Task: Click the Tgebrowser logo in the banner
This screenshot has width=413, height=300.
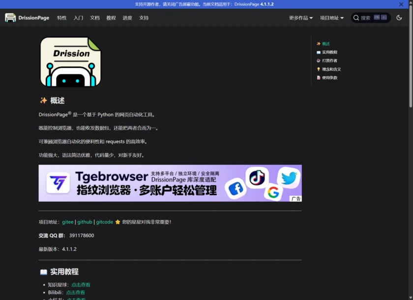Action: pos(58,183)
